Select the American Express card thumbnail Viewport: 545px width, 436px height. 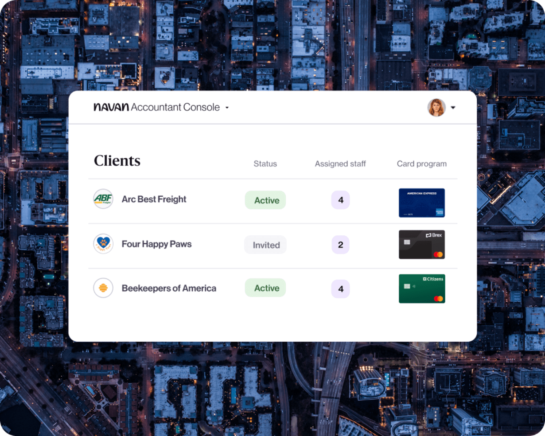click(422, 203)
